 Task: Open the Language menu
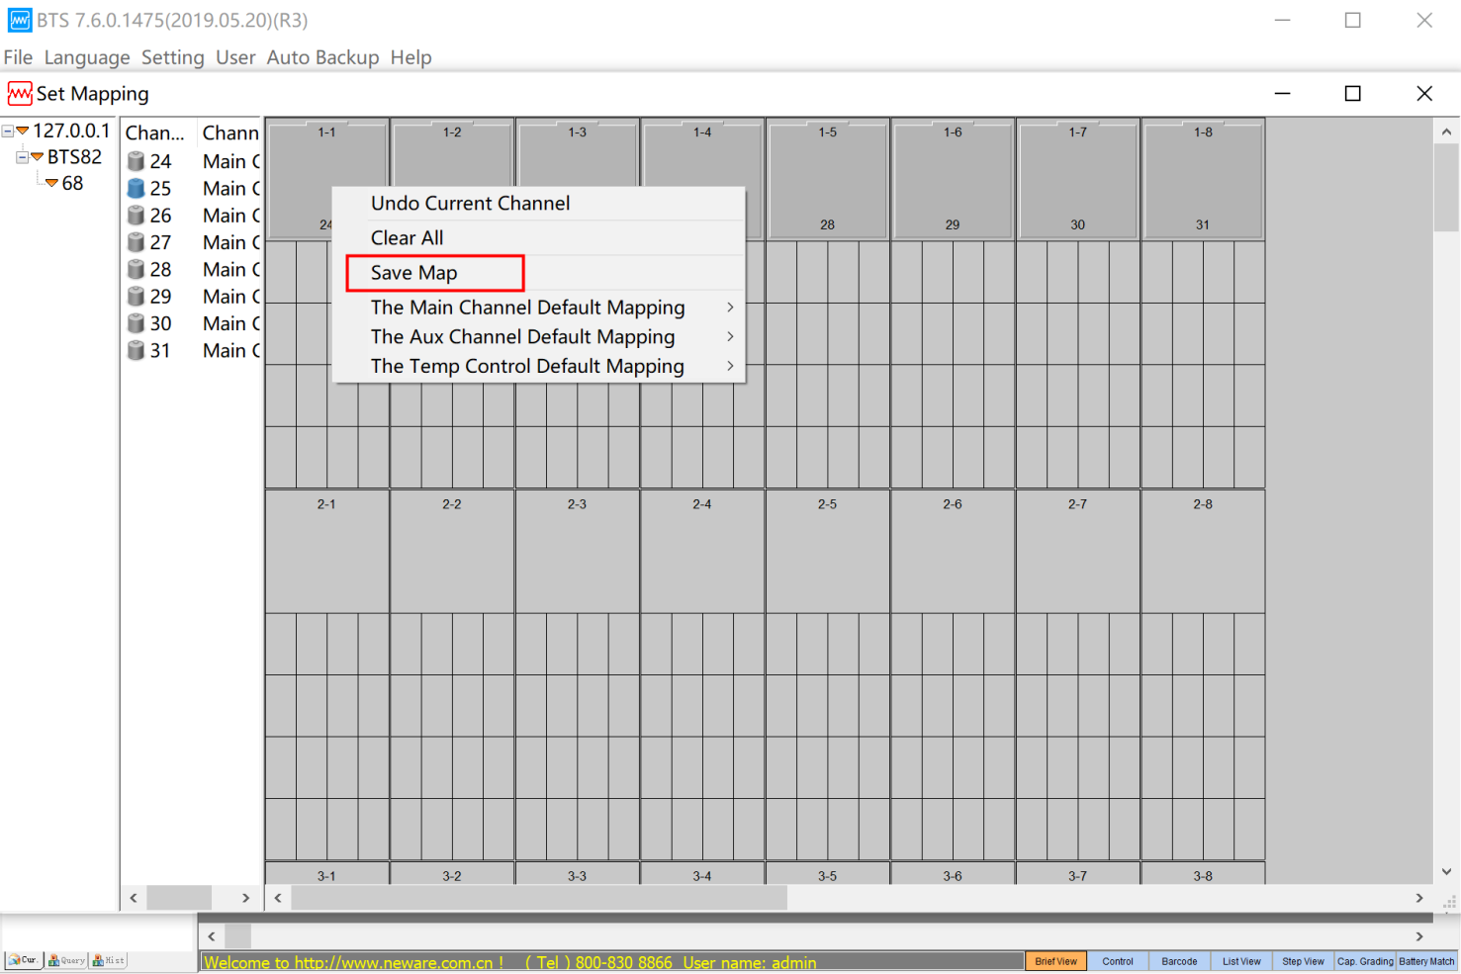tap(87, 57)
